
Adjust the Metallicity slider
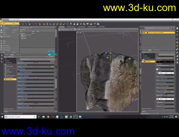click(166, 69)
